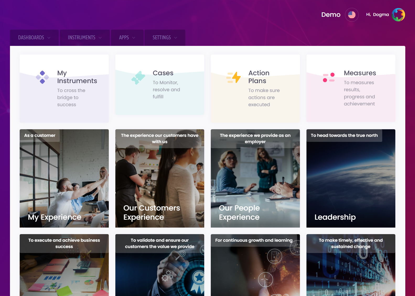Open the Our Customers Experience tile
This screenshot has height=296, width=415.
pos(160,178)
